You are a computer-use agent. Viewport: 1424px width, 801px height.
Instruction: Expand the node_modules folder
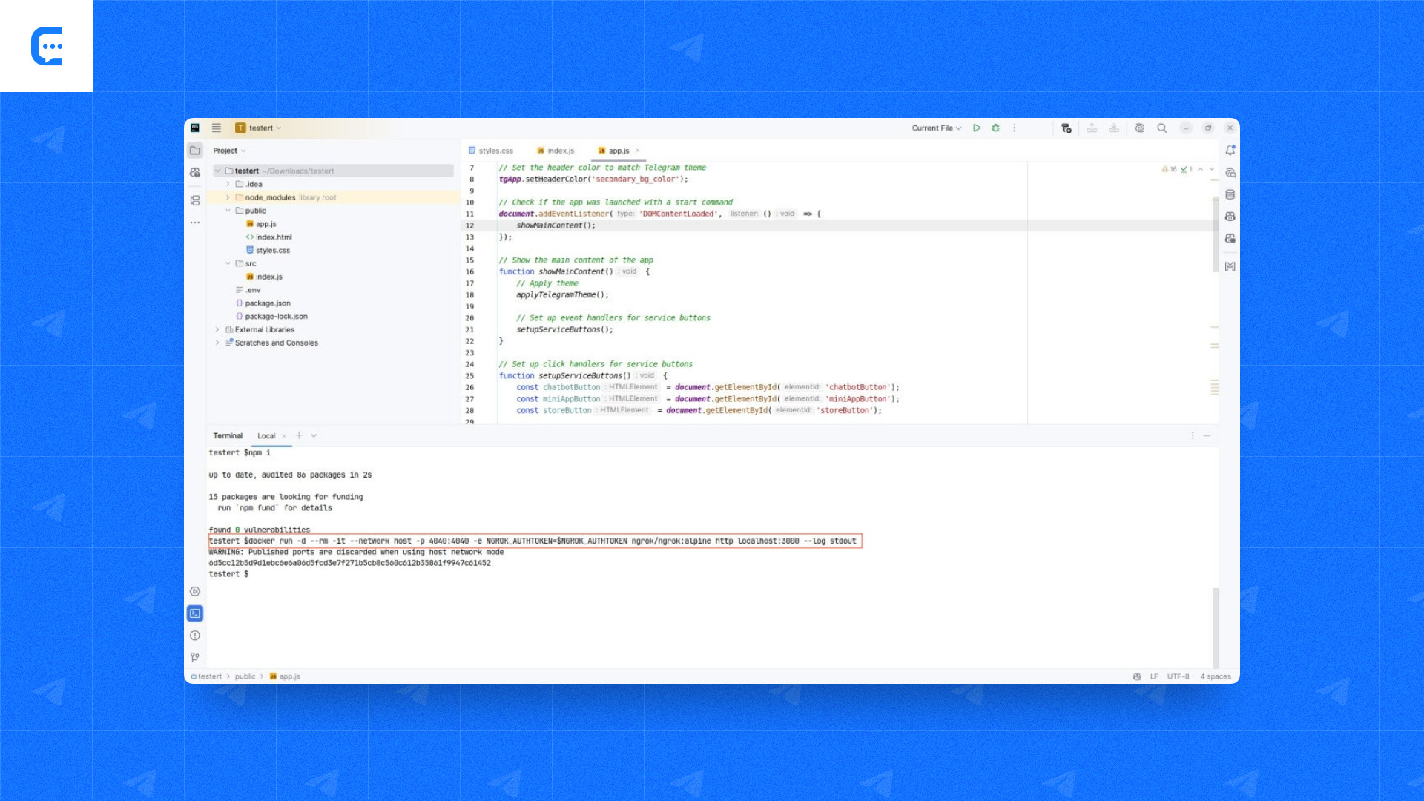pos(228,197)
